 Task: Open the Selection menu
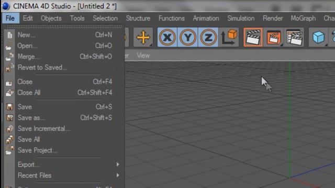point(105,18)
